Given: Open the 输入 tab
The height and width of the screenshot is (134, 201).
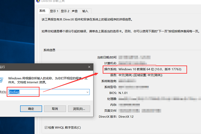Looking at the screenshot, I should click(x=85, y=11).
